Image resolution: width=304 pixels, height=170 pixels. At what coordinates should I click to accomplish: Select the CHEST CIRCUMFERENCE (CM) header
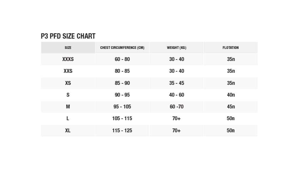point(122,47)
